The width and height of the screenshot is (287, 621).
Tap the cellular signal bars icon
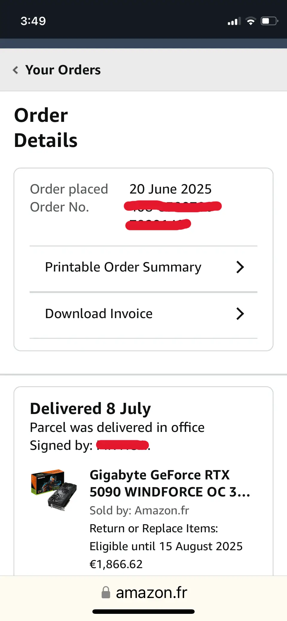click(234, 22)
